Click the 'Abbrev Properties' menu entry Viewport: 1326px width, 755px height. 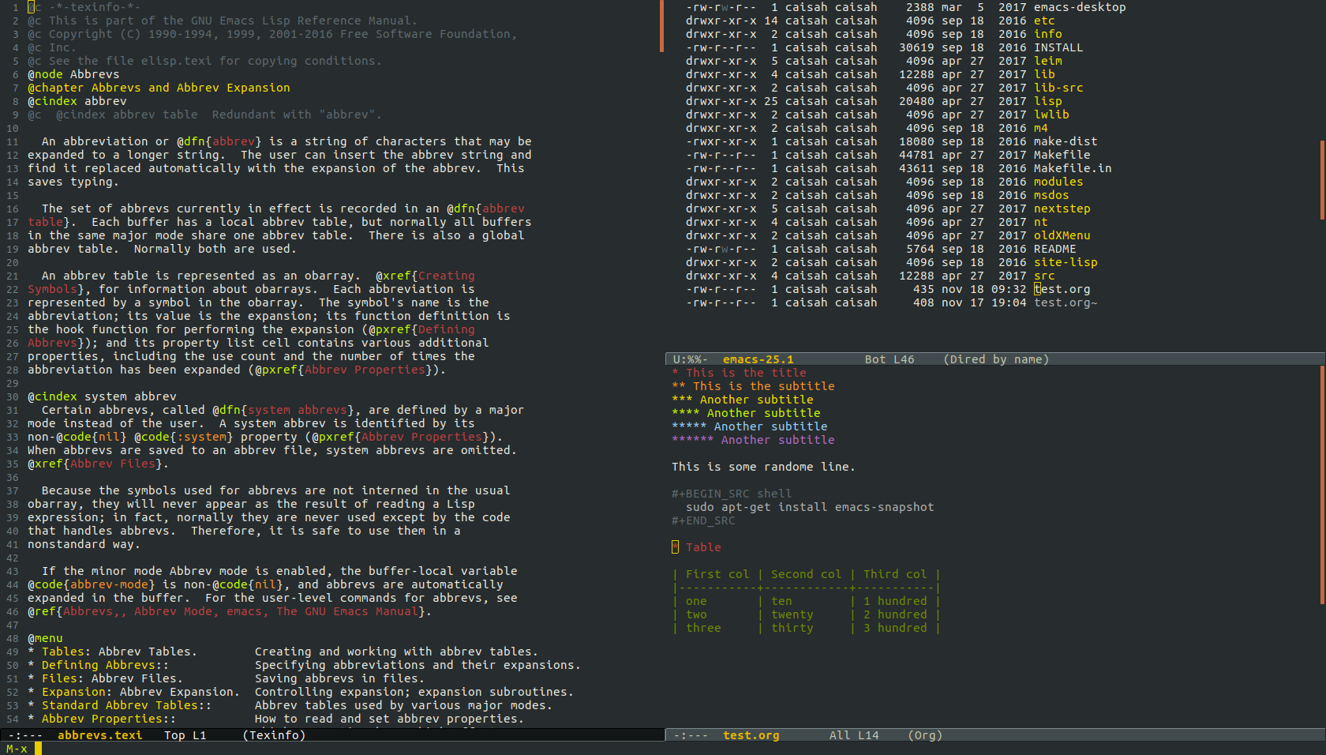point(102,719)
